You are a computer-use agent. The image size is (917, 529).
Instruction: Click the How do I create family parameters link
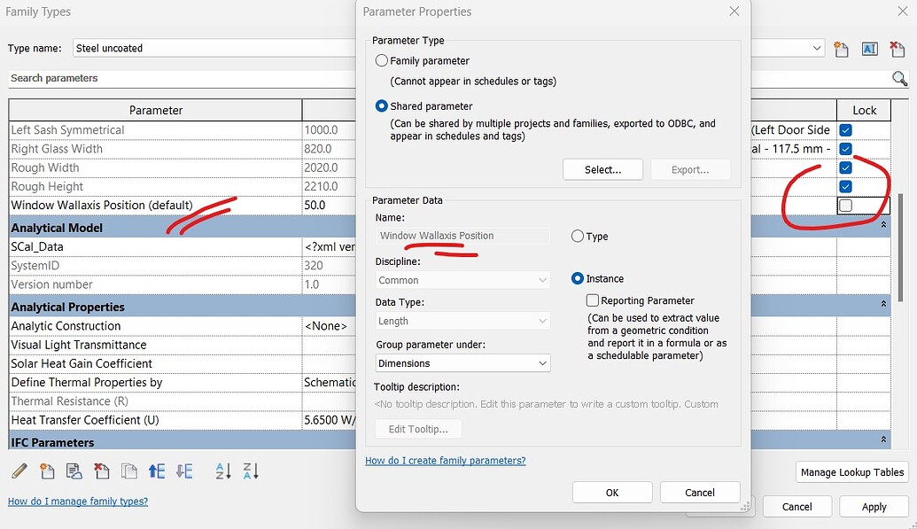click(x=446, y=460)
